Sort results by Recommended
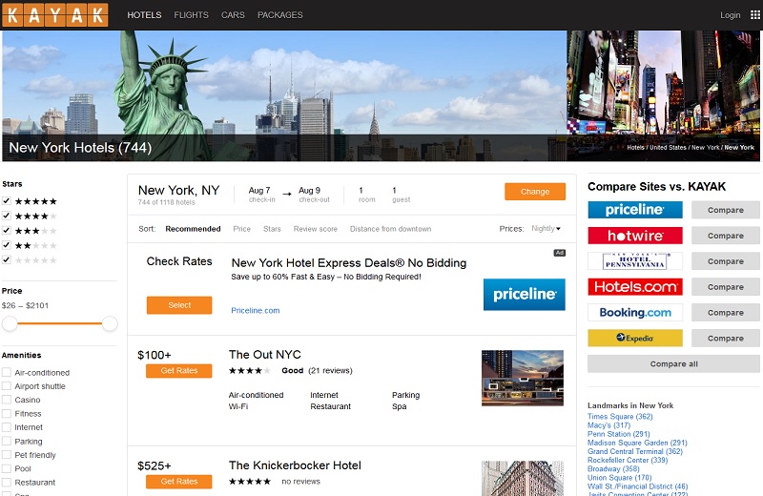 point(193,229)
